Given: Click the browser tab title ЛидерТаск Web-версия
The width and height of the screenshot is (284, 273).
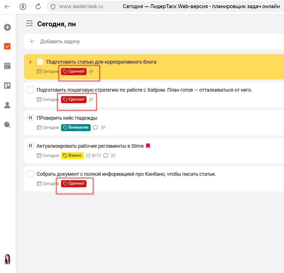Looking at the screenshot, I should [x=201, y=6].
